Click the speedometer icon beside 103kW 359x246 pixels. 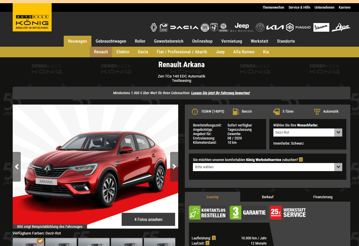coord(195,111)
